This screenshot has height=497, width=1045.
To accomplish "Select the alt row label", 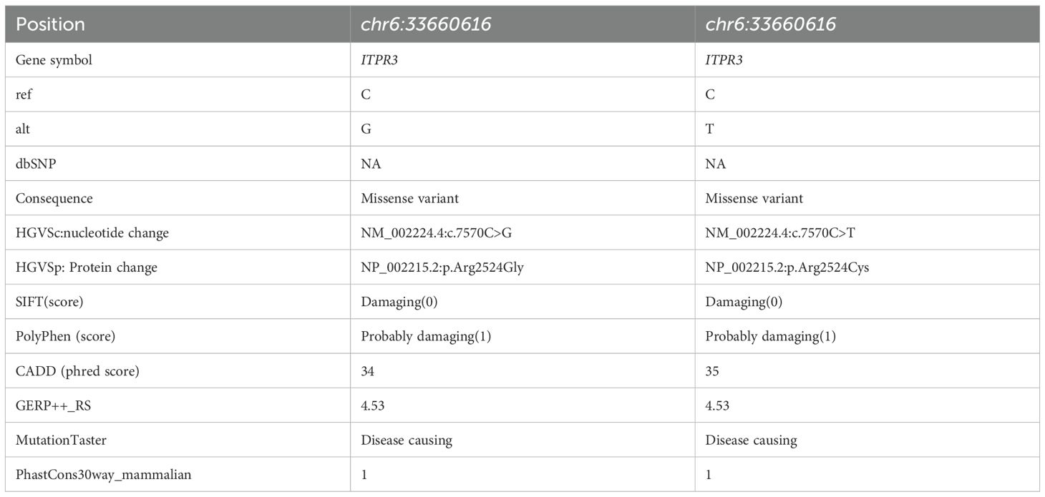I will coord(22,129).
